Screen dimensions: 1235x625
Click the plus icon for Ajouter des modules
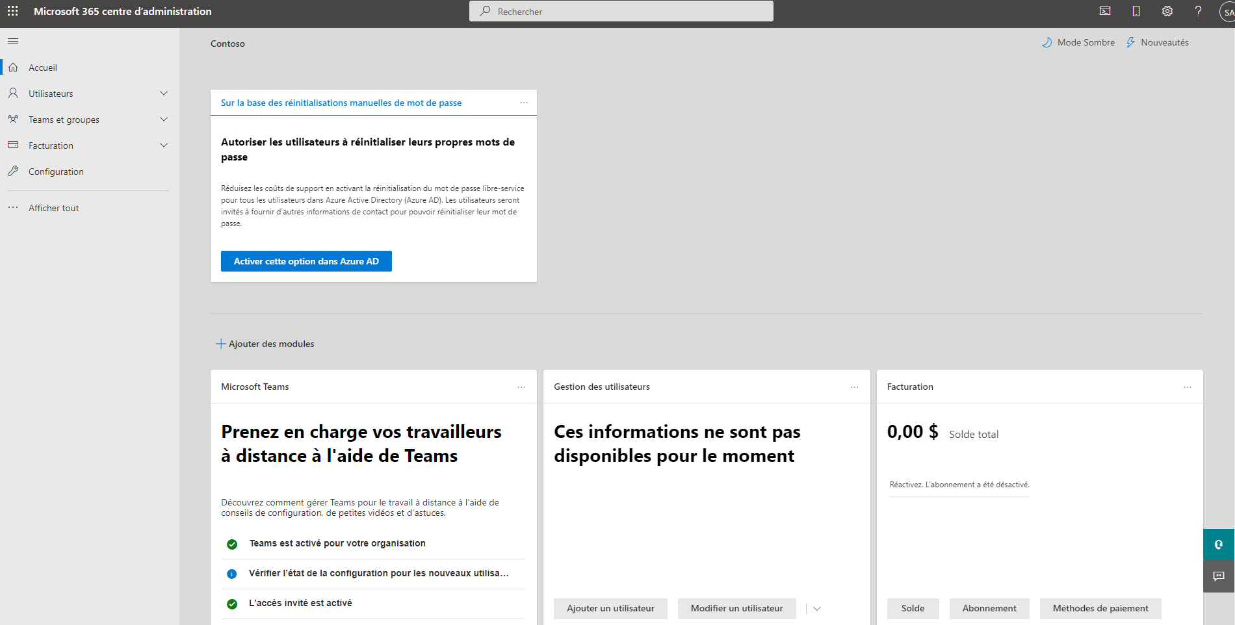click(221, 344)
